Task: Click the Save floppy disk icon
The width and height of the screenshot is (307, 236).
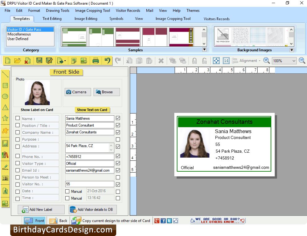Action: click(x=39, y=61)
